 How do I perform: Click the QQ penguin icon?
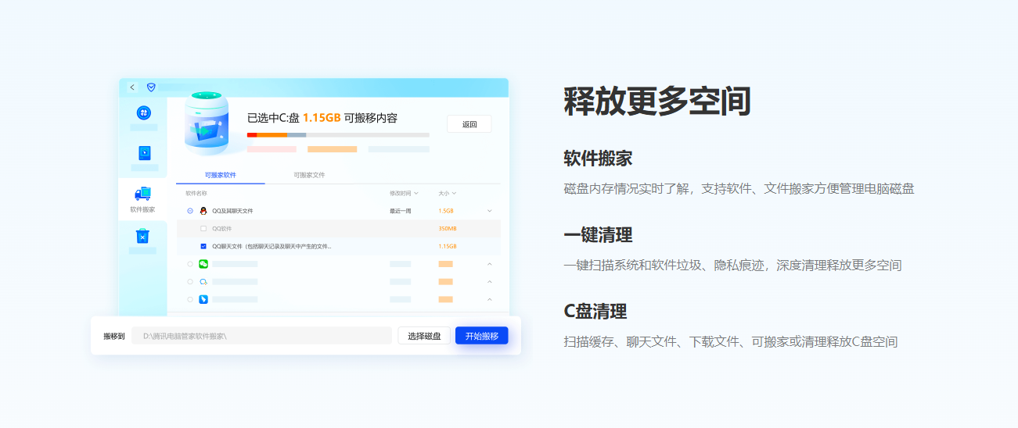(203, 211)
